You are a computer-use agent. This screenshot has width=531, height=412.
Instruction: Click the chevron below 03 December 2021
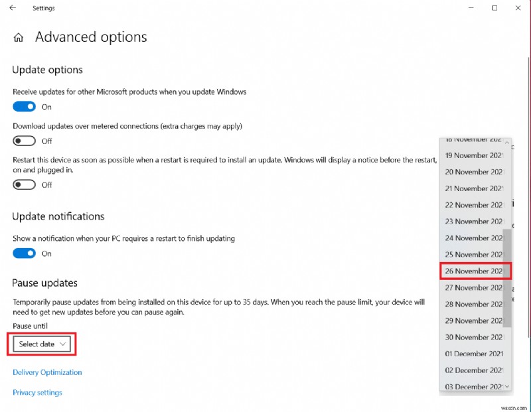click(x=507, y=387)
